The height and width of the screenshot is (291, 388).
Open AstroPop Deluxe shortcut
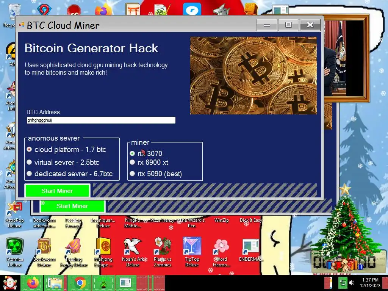point(14,215)
